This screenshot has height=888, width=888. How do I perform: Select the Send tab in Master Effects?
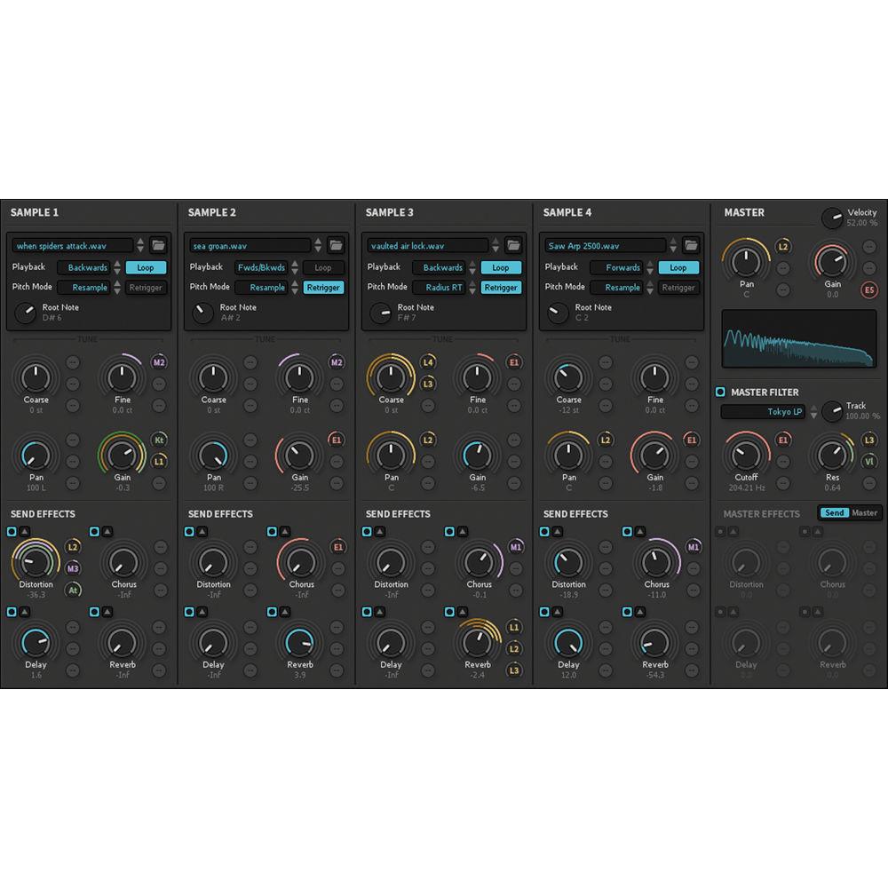coord(836,512)
